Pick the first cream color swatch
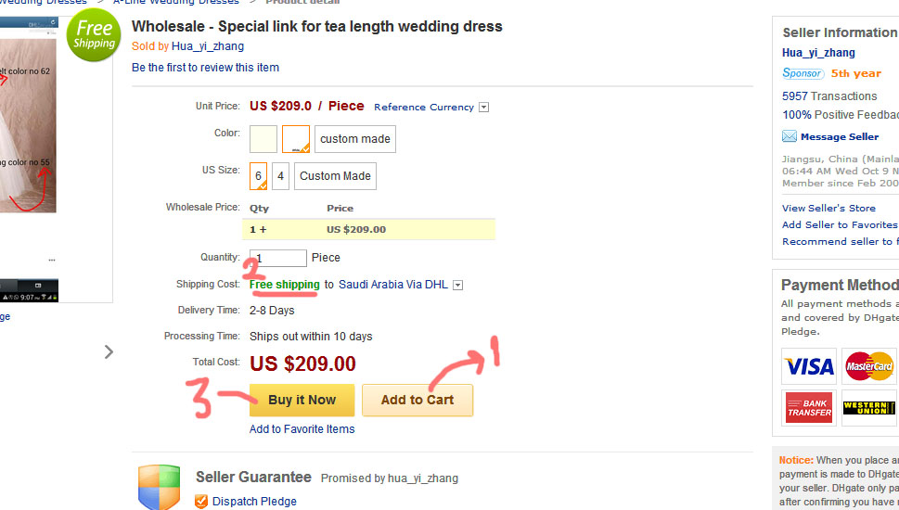This screenshot has width=899, height=510. (263, 139)
